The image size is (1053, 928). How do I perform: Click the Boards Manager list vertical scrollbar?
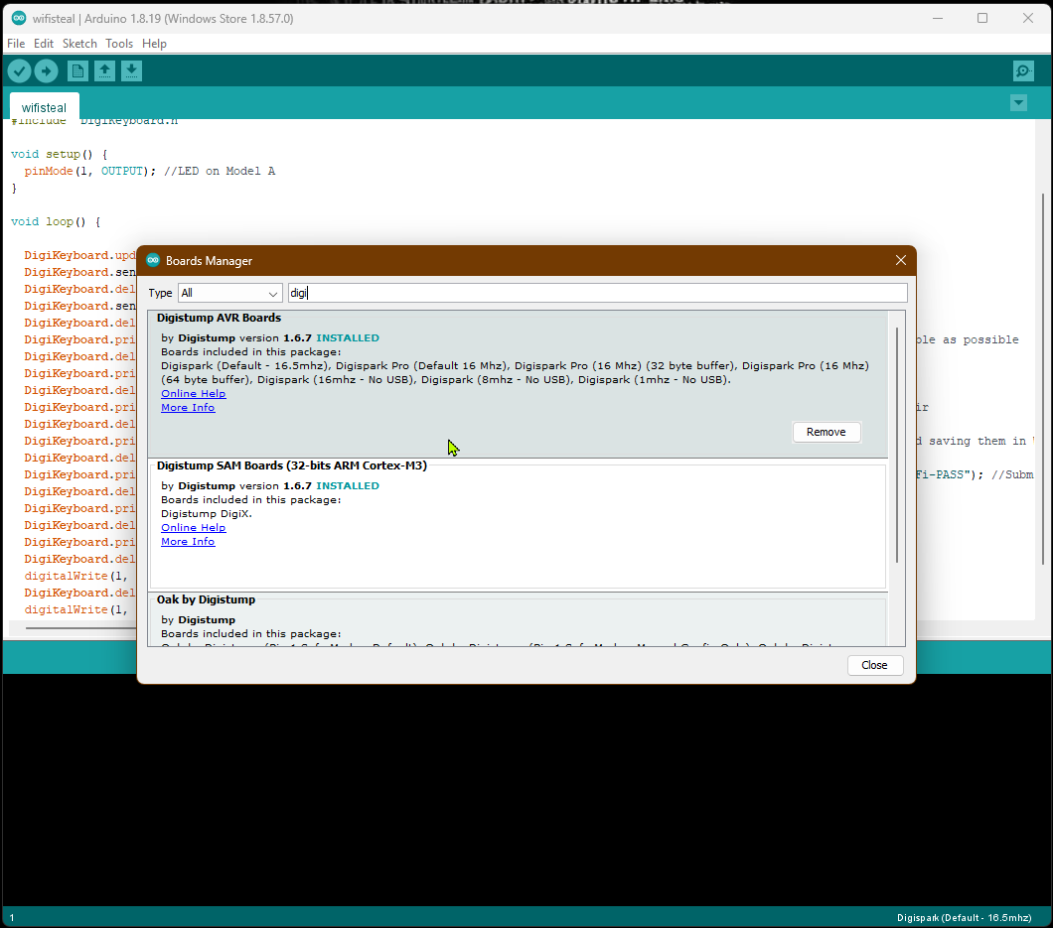pyautogui.click(x=896, y=445)
